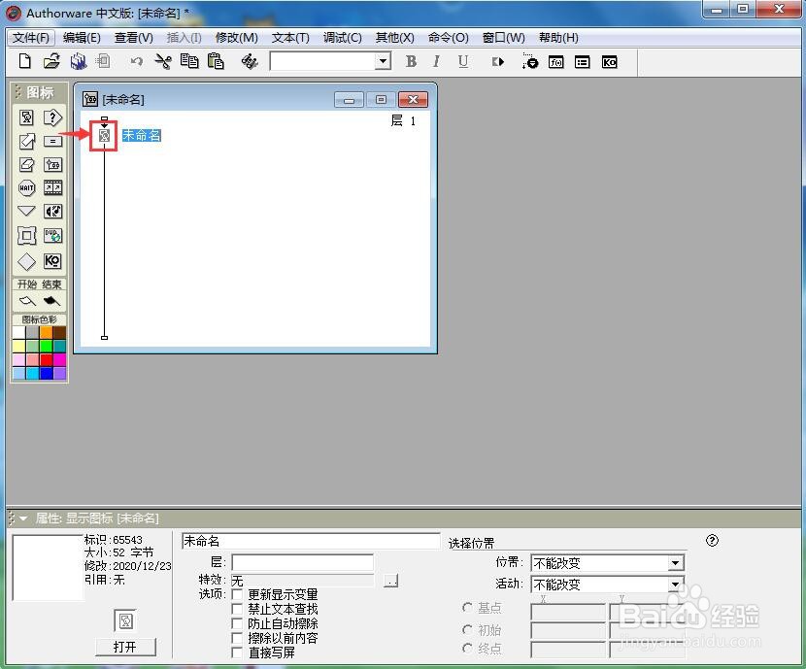Click the Paste toolbar icon
806x669 pixels.
(x=216, y=62)
